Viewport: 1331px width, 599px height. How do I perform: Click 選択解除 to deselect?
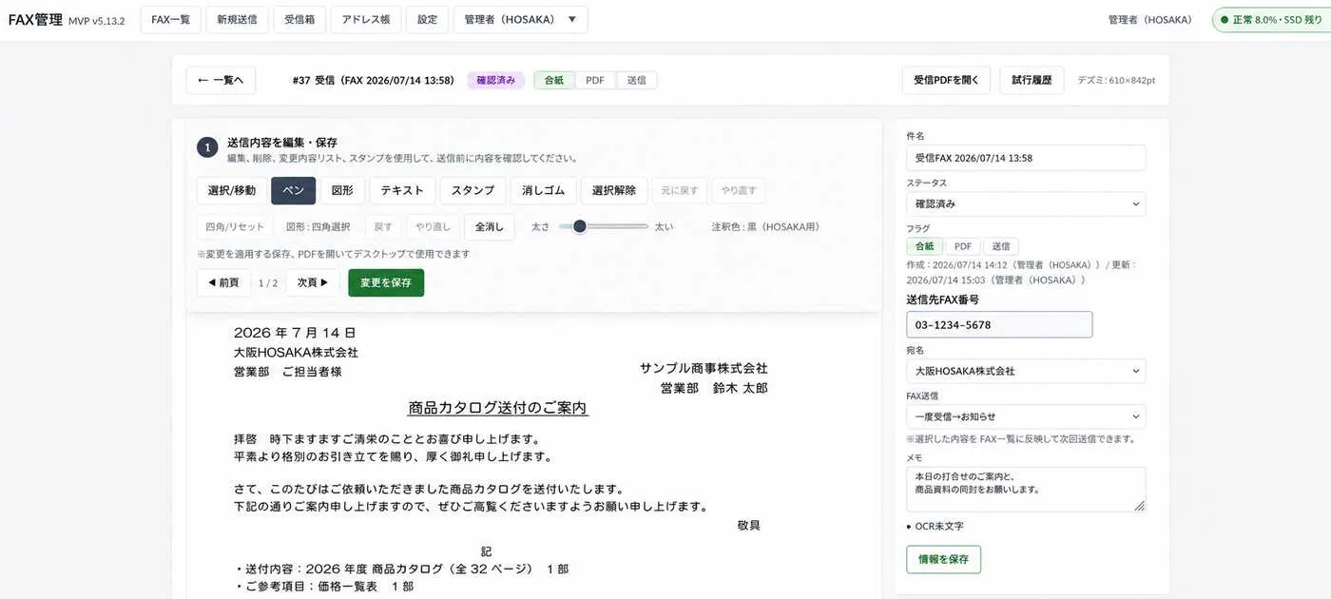point(613,190)
